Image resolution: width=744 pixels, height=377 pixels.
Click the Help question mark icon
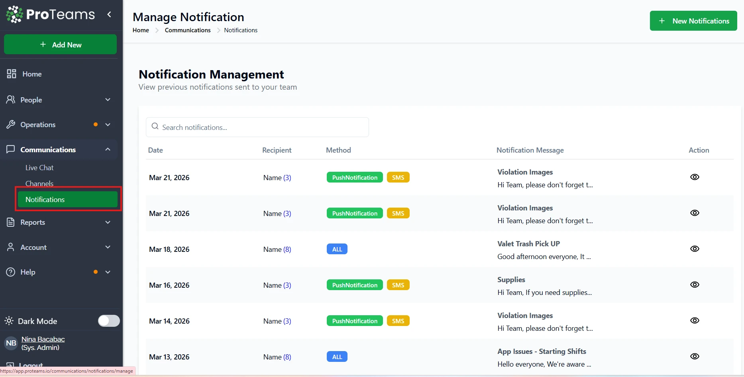[x=11, y=272]
